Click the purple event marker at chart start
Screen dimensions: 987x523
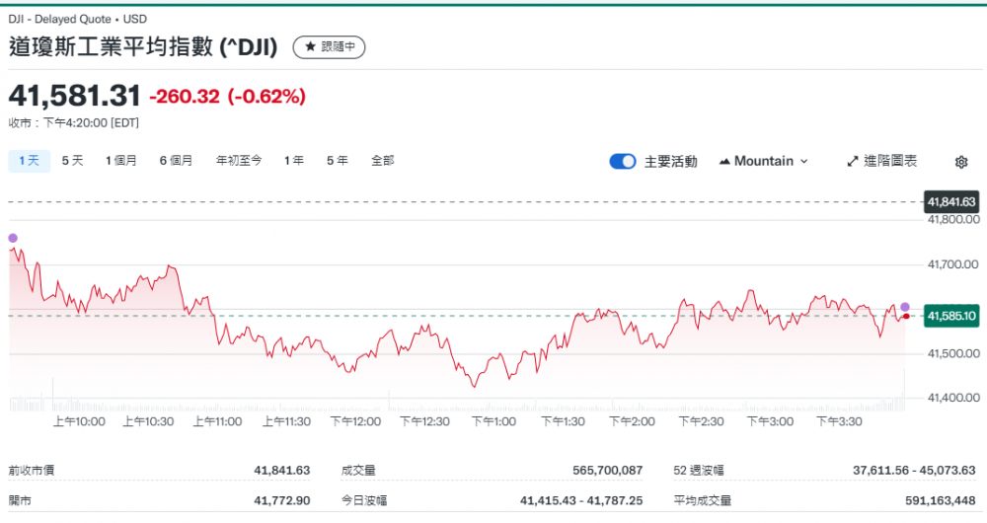click(x=13, y=238)
